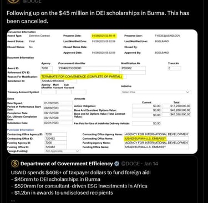The image size is (208, 203).
Task: Click the Date Signed 01/29/2025 field
Action: (x=58, y=103)
